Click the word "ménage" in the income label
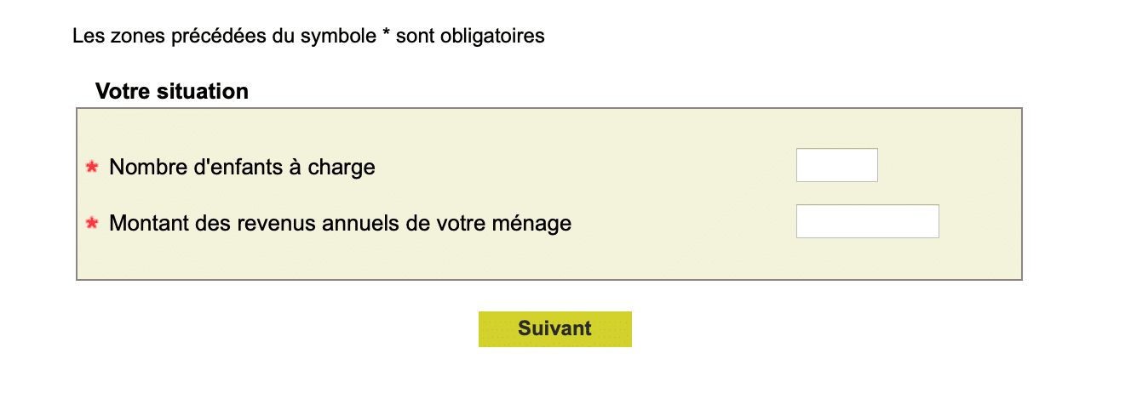Viewport: 1131px width, 405px height. click(x=534, y=224)
